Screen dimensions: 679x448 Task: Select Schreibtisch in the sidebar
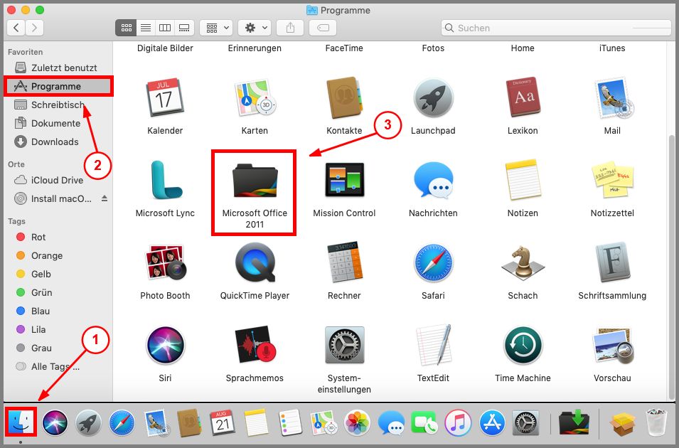point(58,105)
